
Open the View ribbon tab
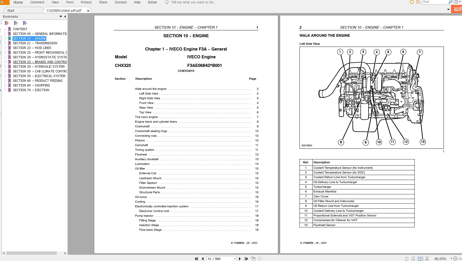coord(55,2)
